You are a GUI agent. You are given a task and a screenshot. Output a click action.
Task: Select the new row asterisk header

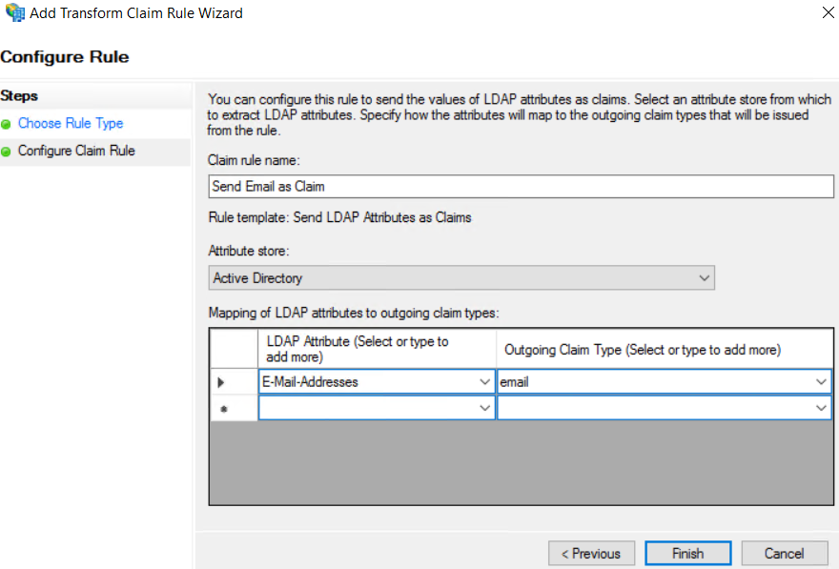click(x=222, y=408)
